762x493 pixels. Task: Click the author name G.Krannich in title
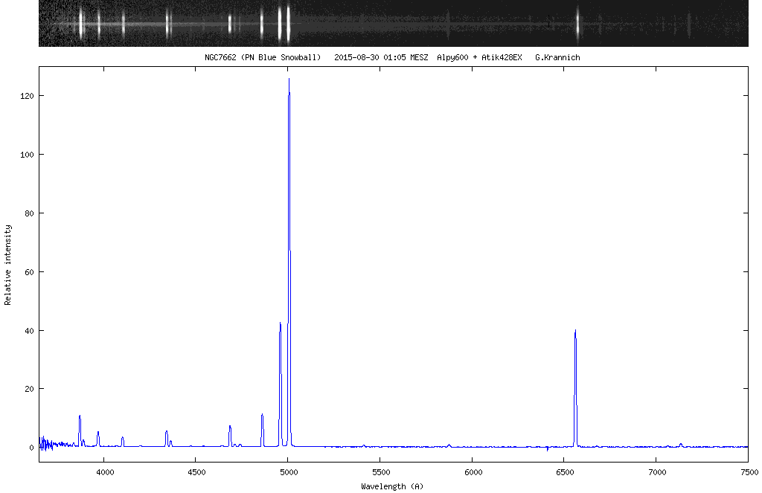point(557,57)
